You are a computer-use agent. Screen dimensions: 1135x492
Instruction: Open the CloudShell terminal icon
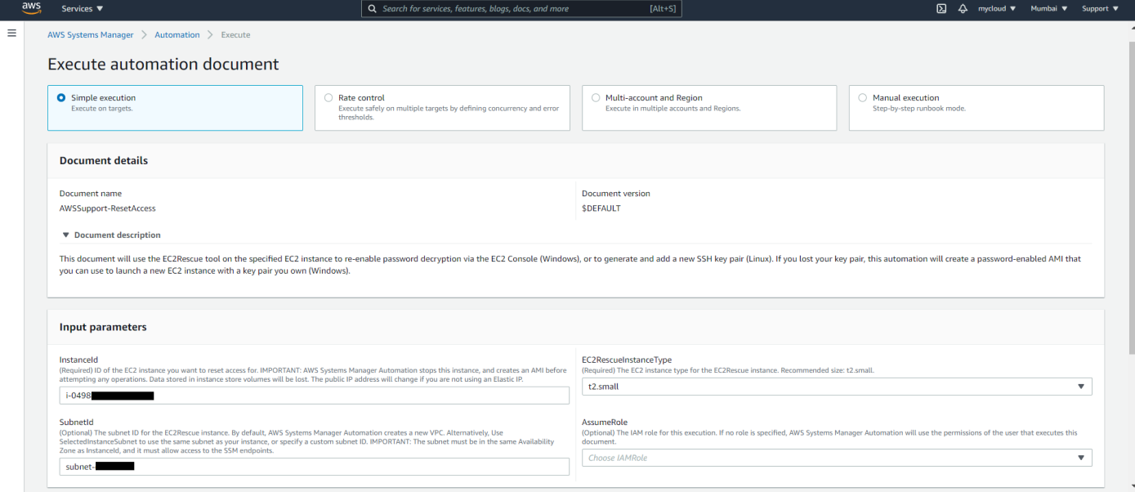click(x=941, y=9)
